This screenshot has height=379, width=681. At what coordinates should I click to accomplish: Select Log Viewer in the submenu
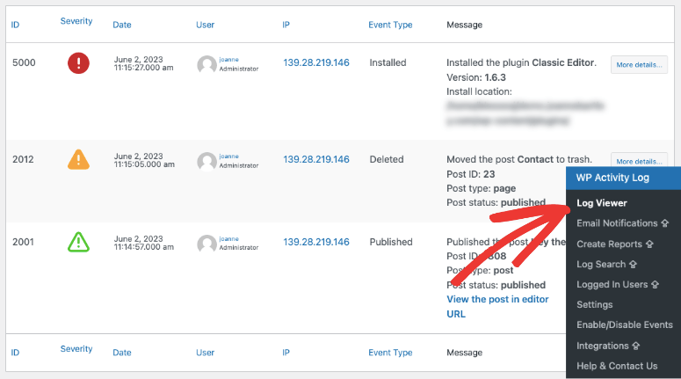point(602,203)
